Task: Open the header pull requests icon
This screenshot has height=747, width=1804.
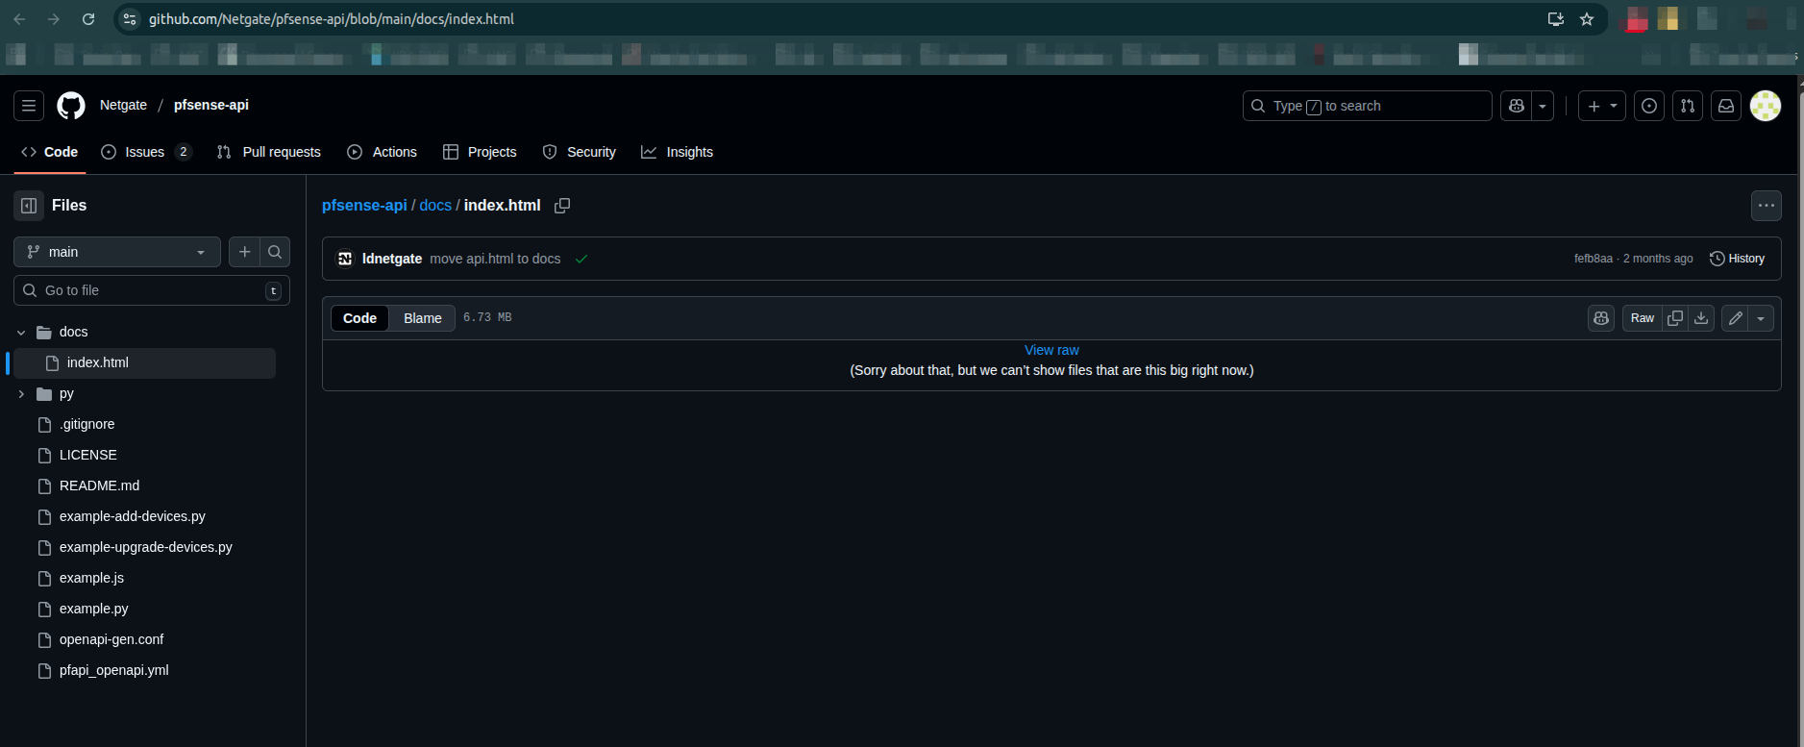Action: click(1688, 106)
